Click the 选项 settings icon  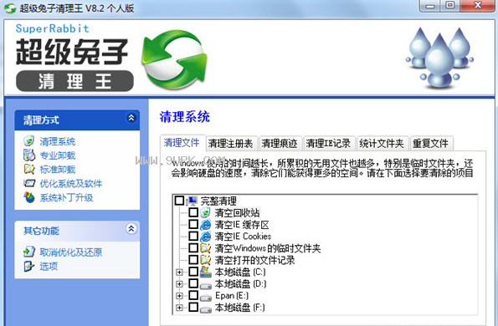coord(29,266)
